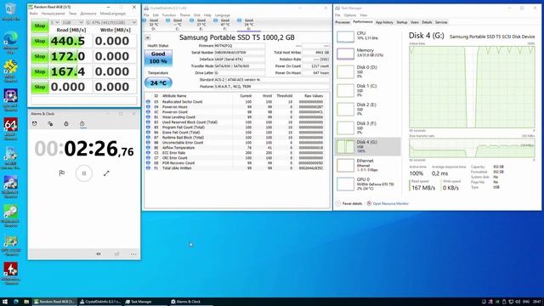Click the Good 100 % health status box
Image resolution: width=544 pixels, height=306 pixels.
click(158, 58)
